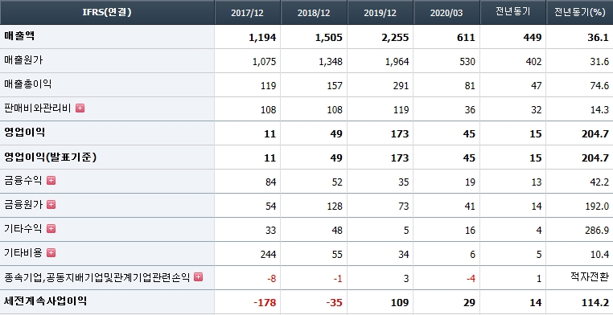Click 매출총이익 value 291
Image resolution: width=613 pixels, height=315 pixels.
tap(401, 86)
